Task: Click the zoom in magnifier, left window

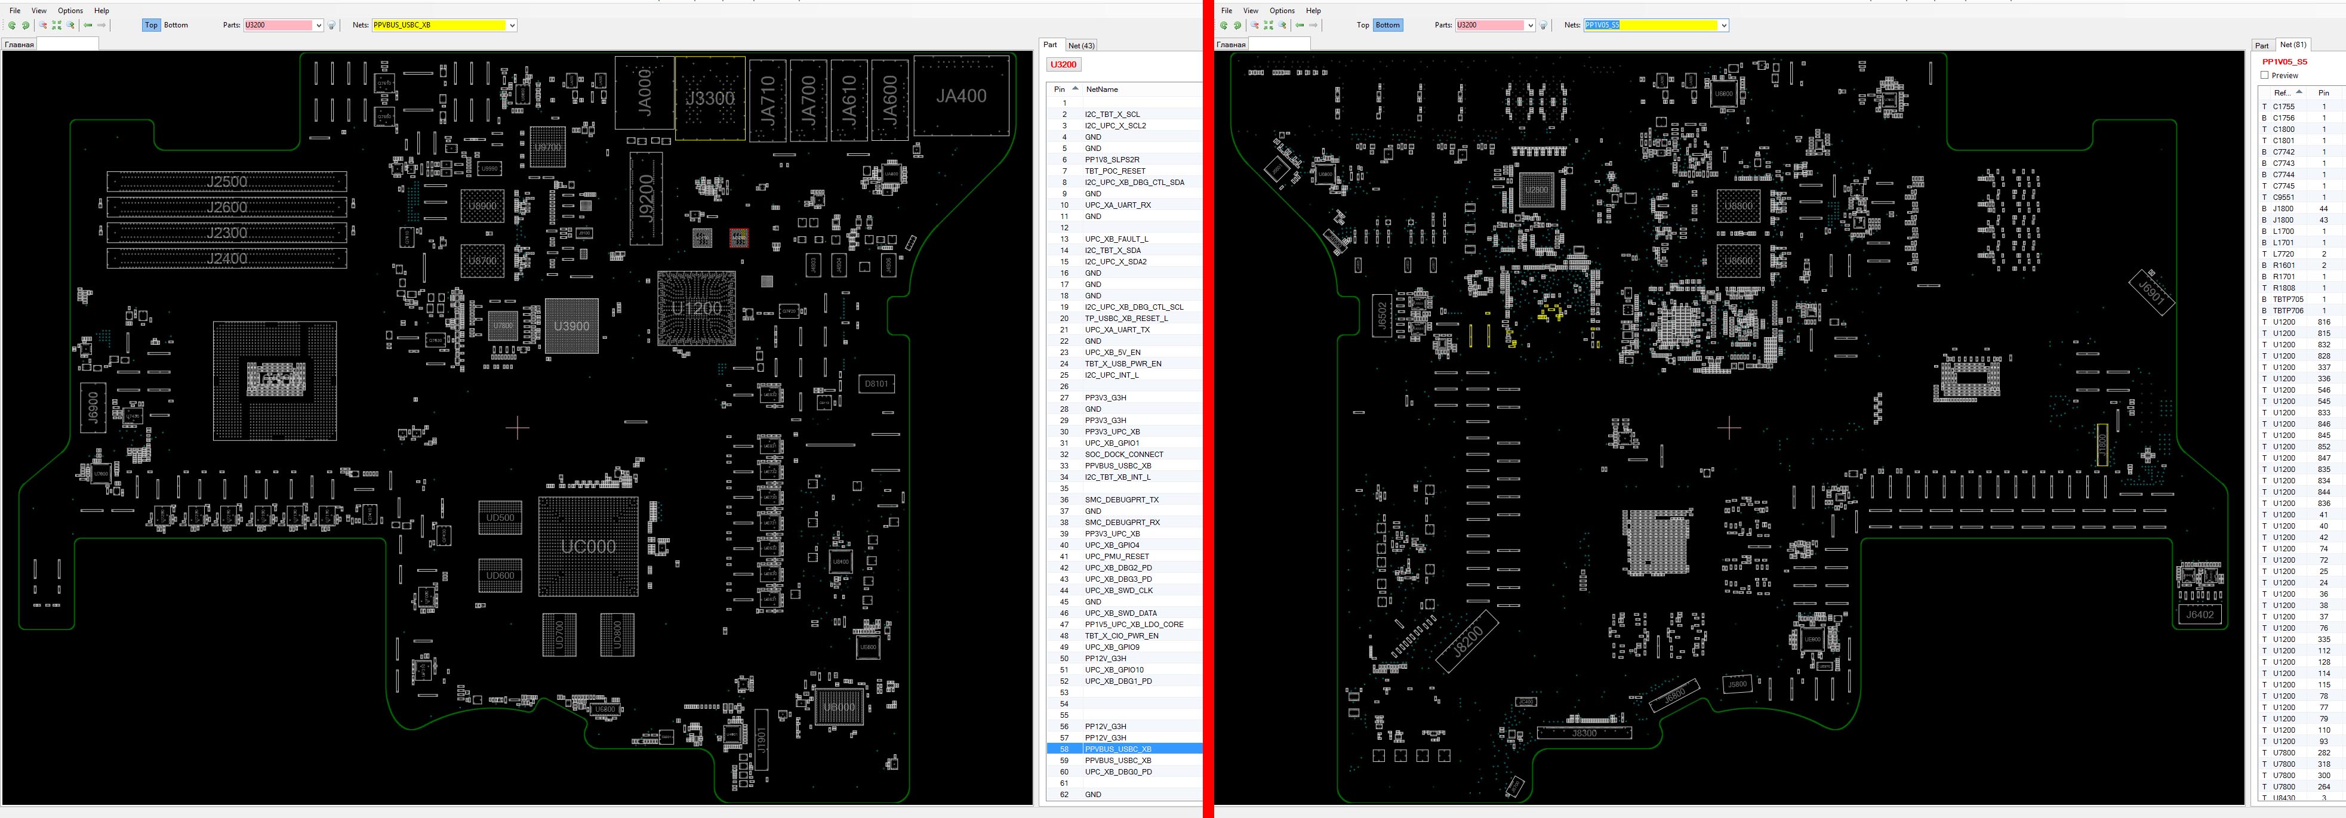Action: [x=70, y=26]
